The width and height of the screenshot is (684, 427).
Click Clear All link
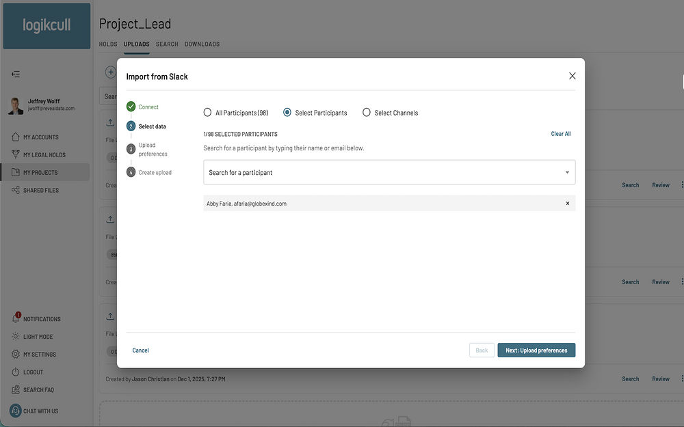561,134
